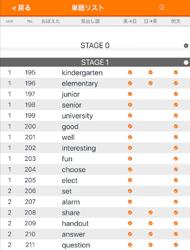This screenshot has width=190, height=250.
Task: Click 例文 check icon for good
Action: (x=176, y=126)
